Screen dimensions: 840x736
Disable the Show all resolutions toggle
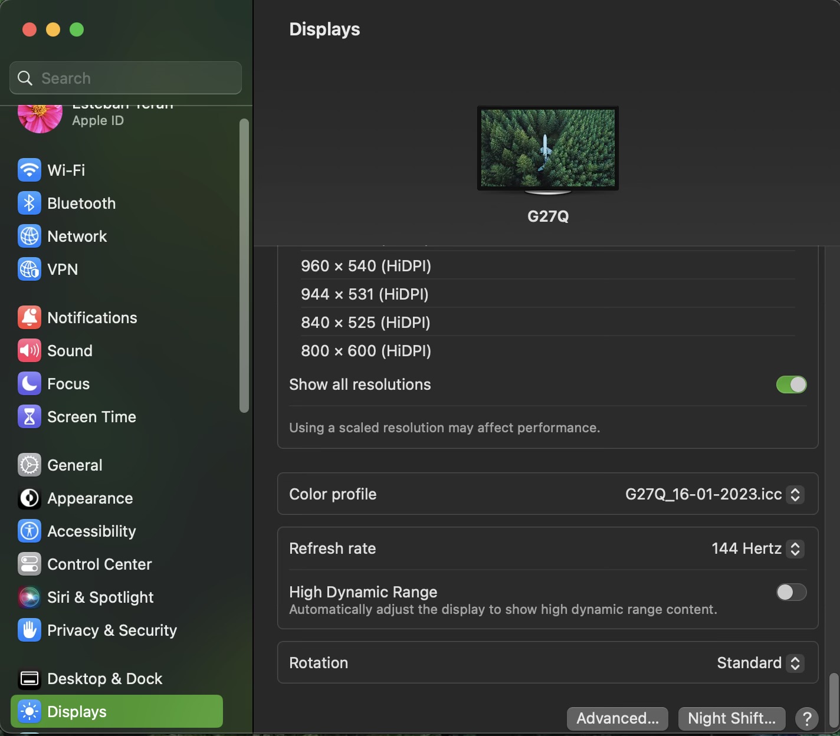(791, 385)
